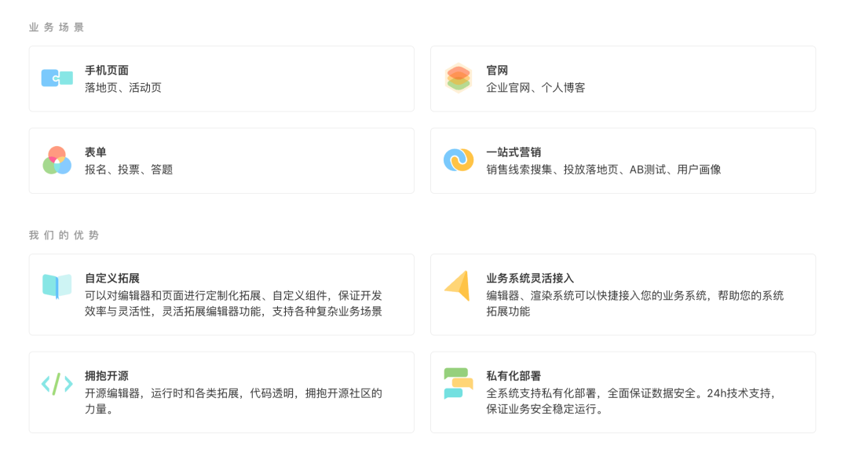Click the 业务系统灵活接入 heading
Image resolution: width=848 pixels, height=449 pixels.
point(530,278)
